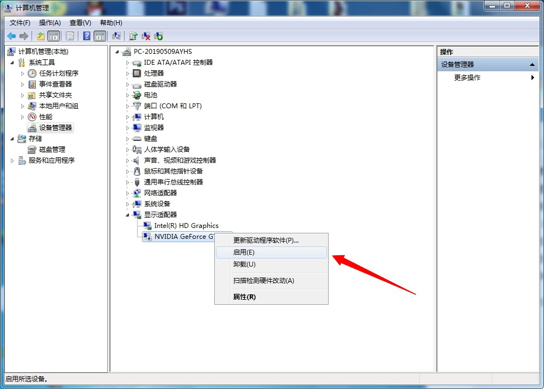Expand the 磁盘驱动器 category
The height and width of the screenshot is (389, 544).
pyautogui.click(x=127, y=84)
